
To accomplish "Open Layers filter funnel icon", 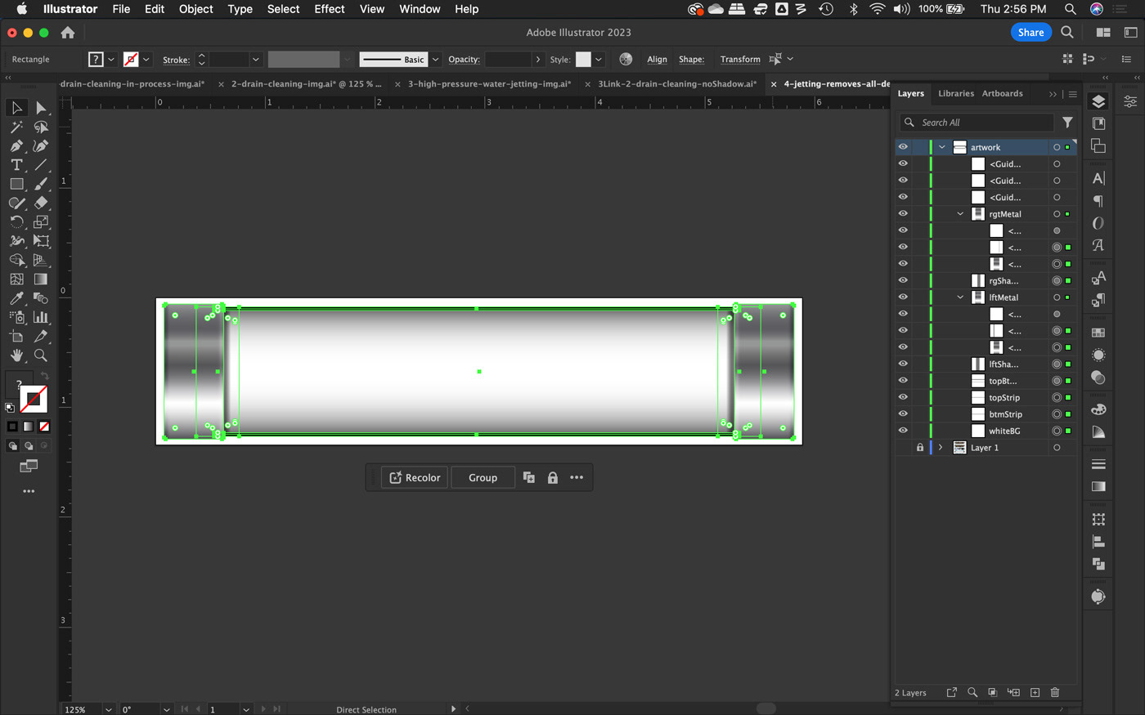I will [1067, 123].
